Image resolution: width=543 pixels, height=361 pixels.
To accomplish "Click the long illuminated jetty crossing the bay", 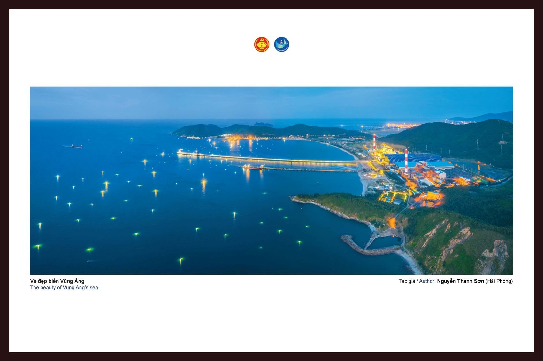I will (x=271, y=159).
